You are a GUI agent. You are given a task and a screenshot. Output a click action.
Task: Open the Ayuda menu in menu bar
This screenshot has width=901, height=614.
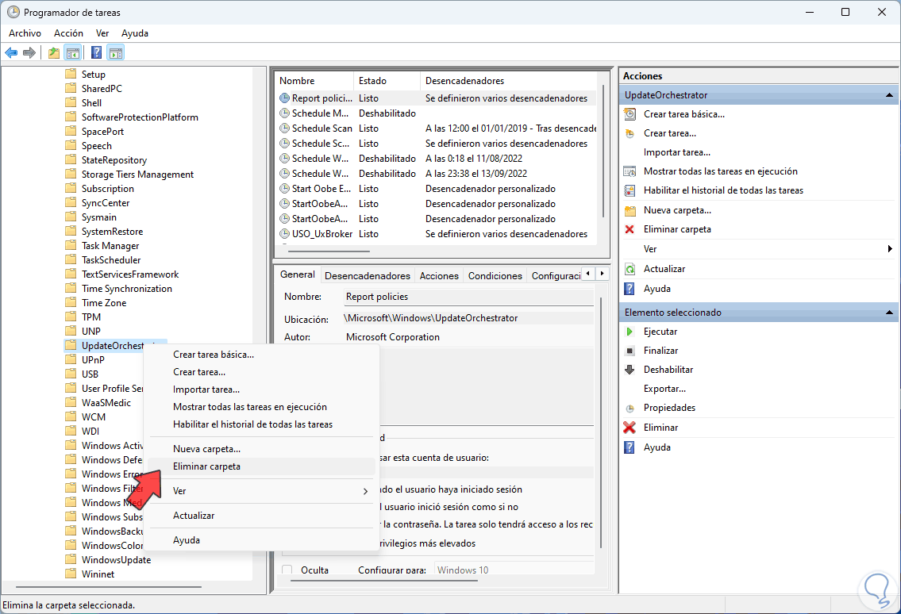tap(135, 33)
